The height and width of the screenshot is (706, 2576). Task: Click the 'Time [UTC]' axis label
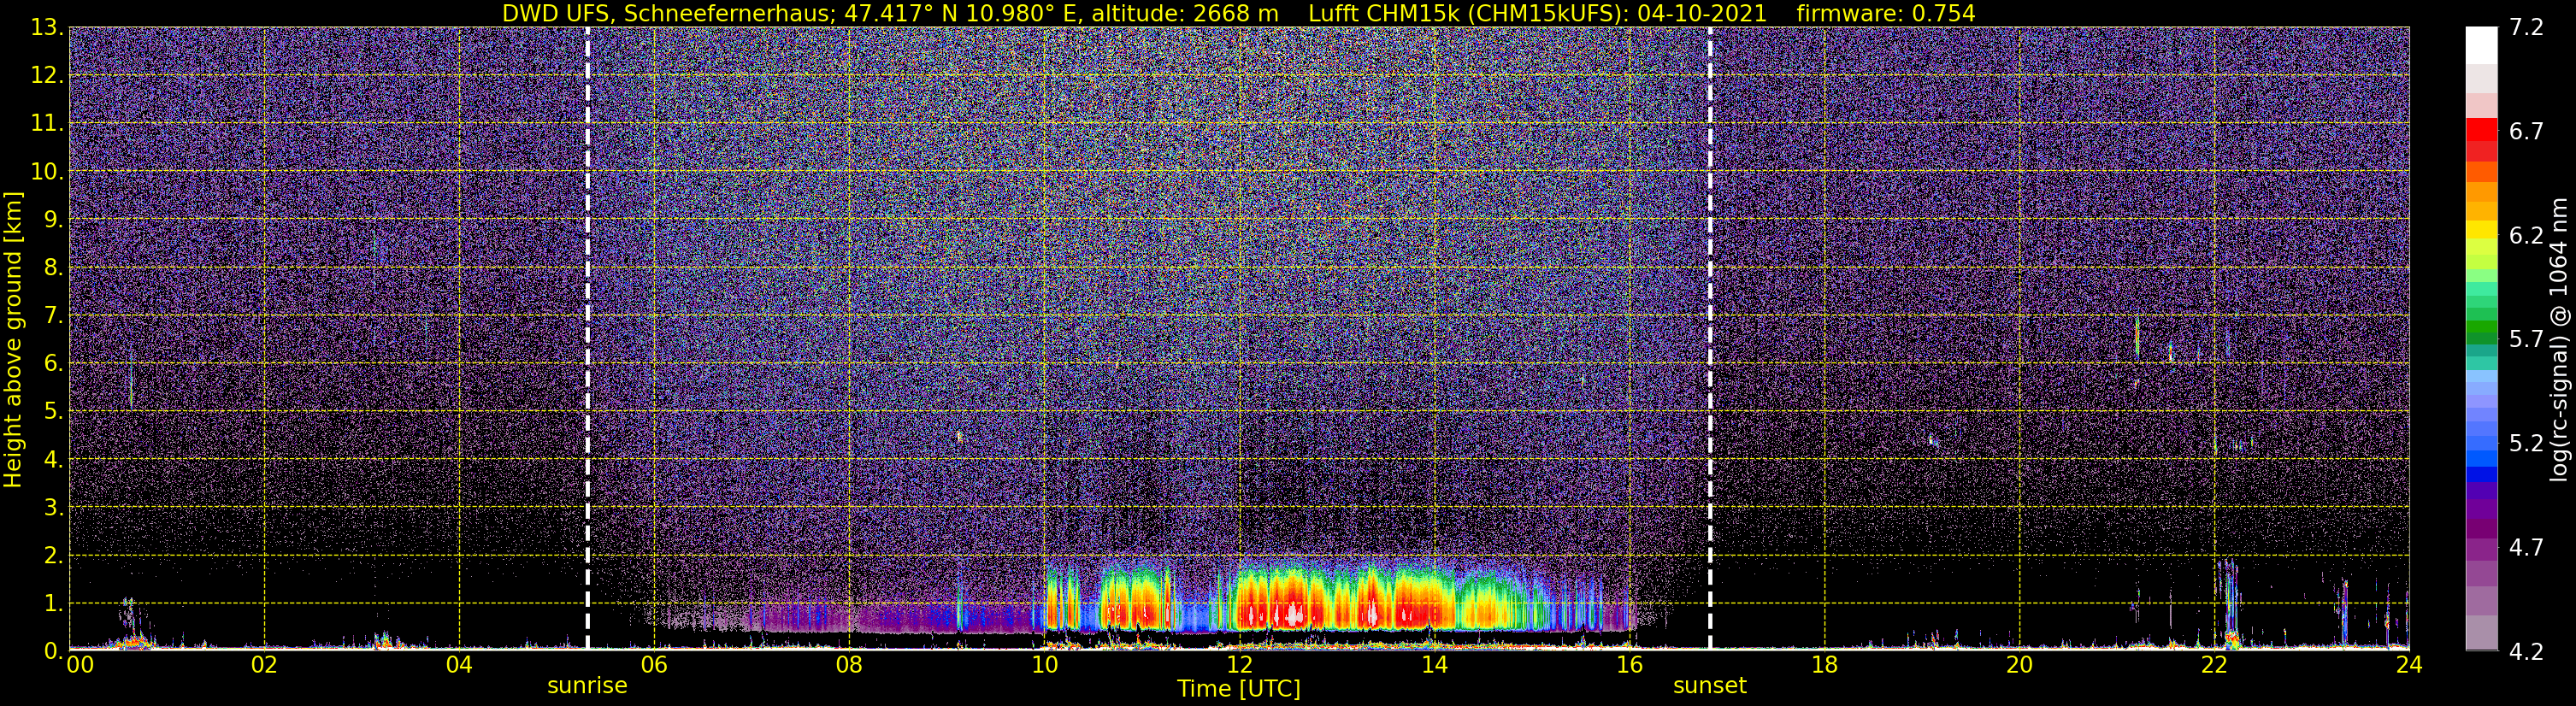coord(1239,689)
